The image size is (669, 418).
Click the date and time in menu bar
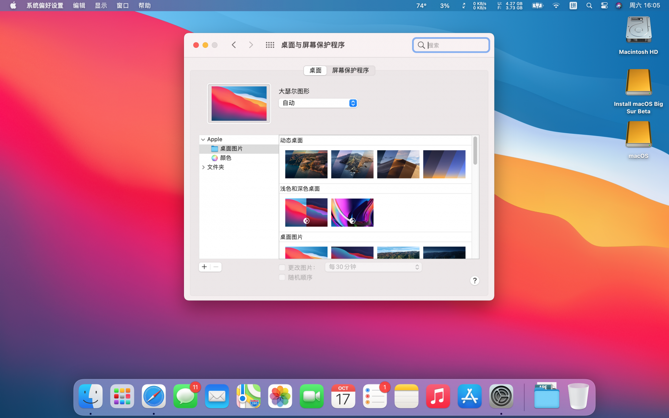tap(645, 5)
